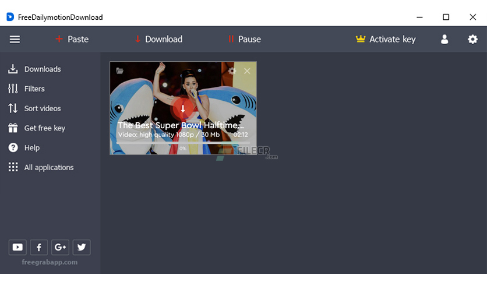Click the yellow crown icon
The height and width of the screenshot is (282, 487).
pyautogui.click(x=360, y=39)
